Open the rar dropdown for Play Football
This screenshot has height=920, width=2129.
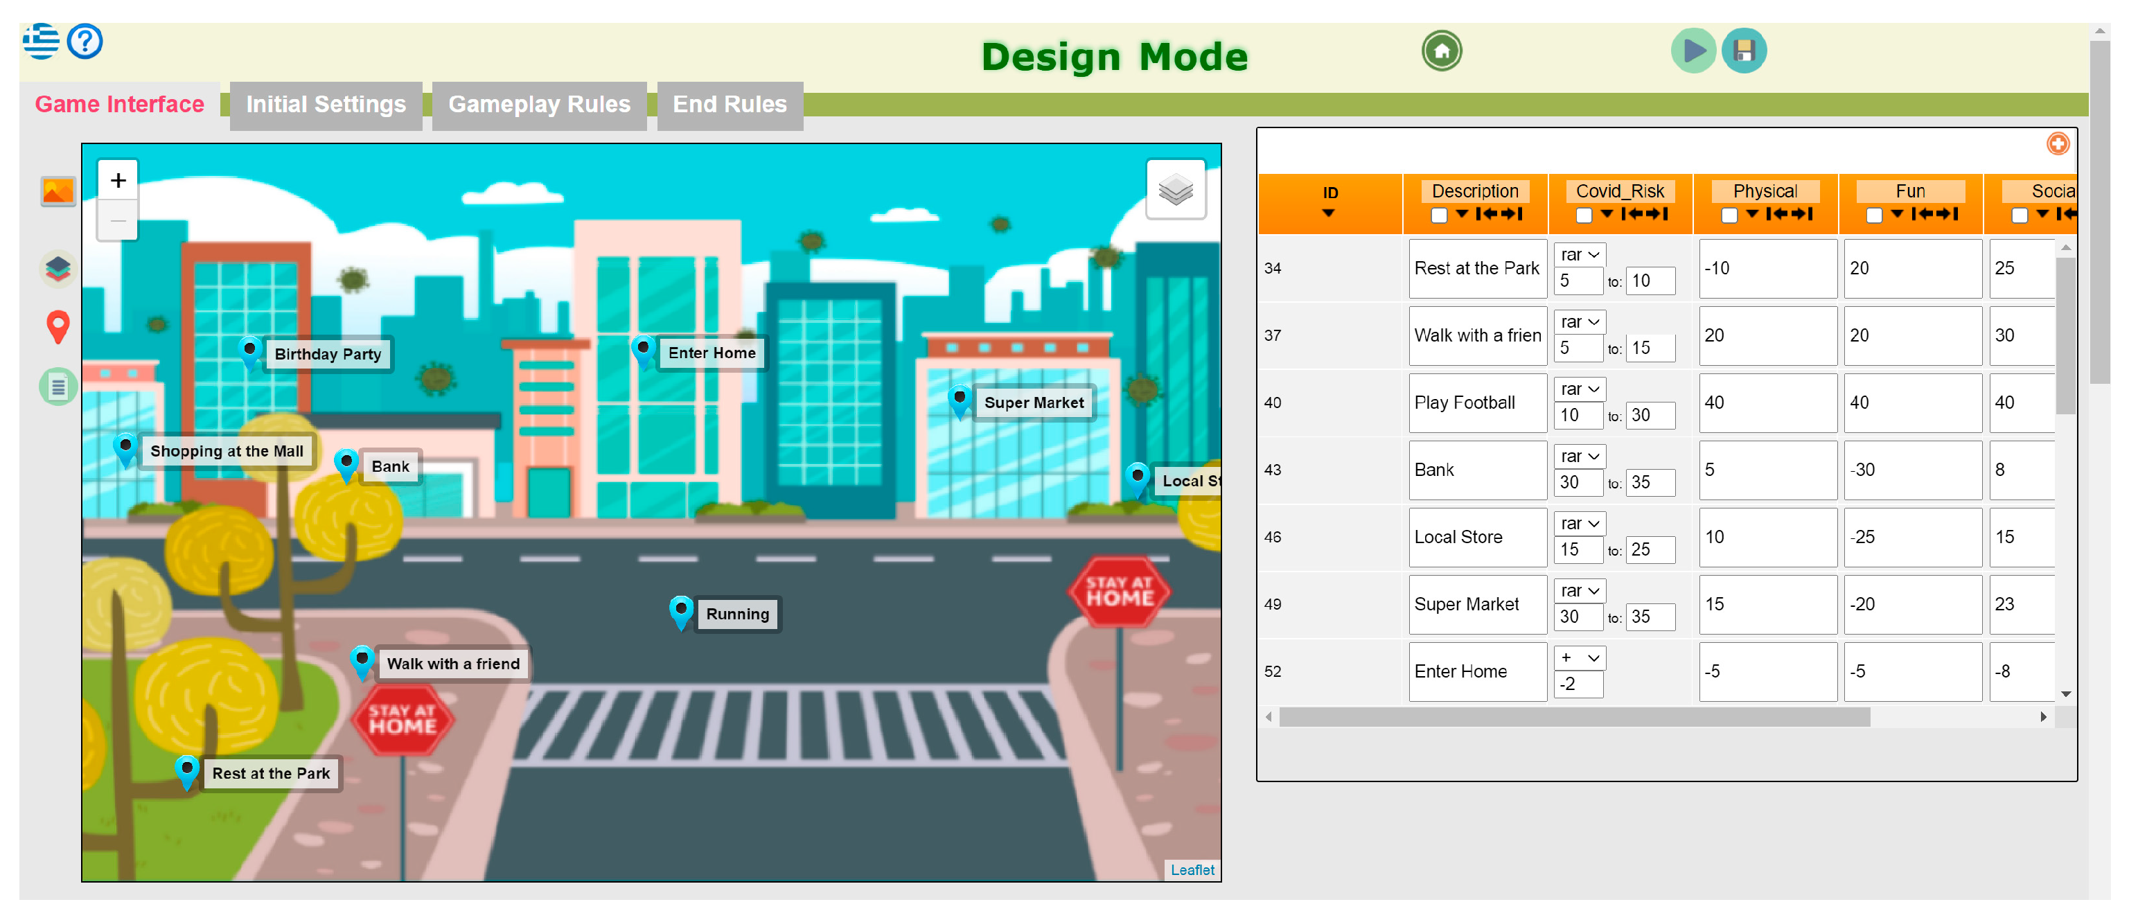tap(1580, 389)
